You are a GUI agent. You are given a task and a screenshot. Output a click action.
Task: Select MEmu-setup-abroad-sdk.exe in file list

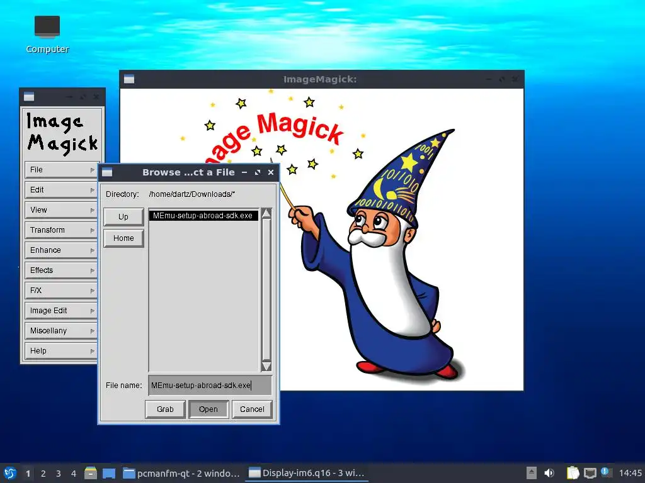click(x=203, y=216)
